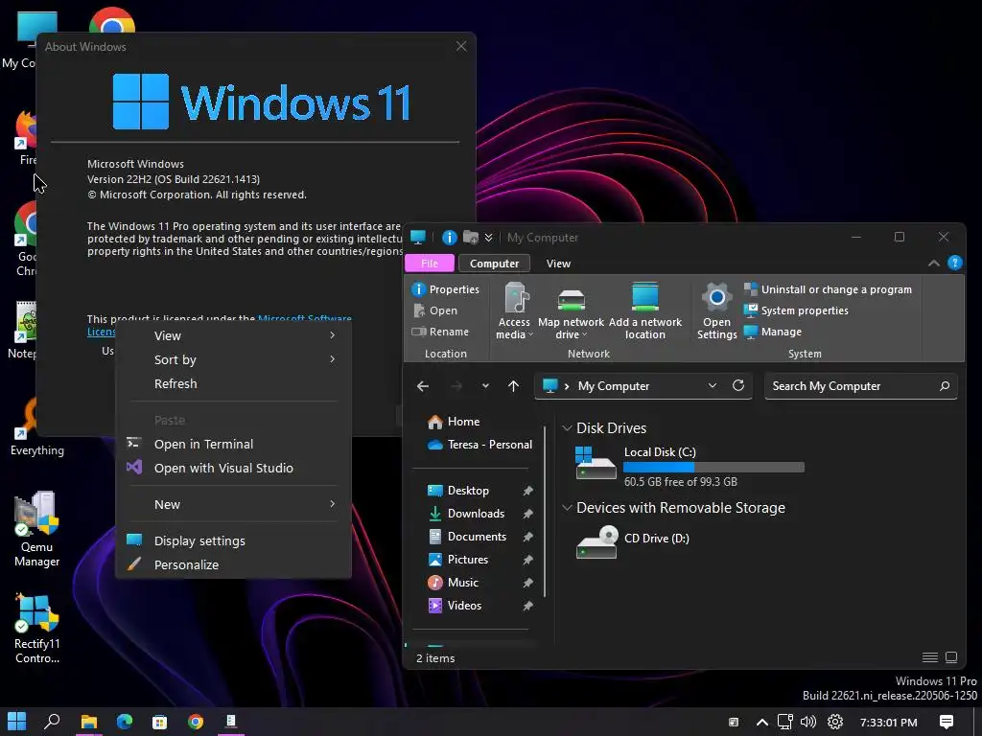Click Manage in the System ribbon group
Viewport: 982px width, 736px height.
pyautogui.click(x=772, y=332)
